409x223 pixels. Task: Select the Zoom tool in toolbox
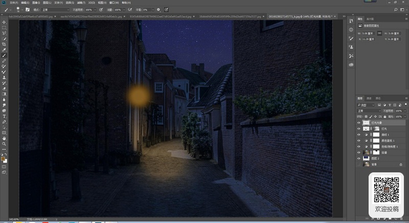point(4,144)
